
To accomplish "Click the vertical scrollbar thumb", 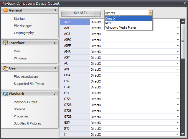I will (x=183, y=41).
